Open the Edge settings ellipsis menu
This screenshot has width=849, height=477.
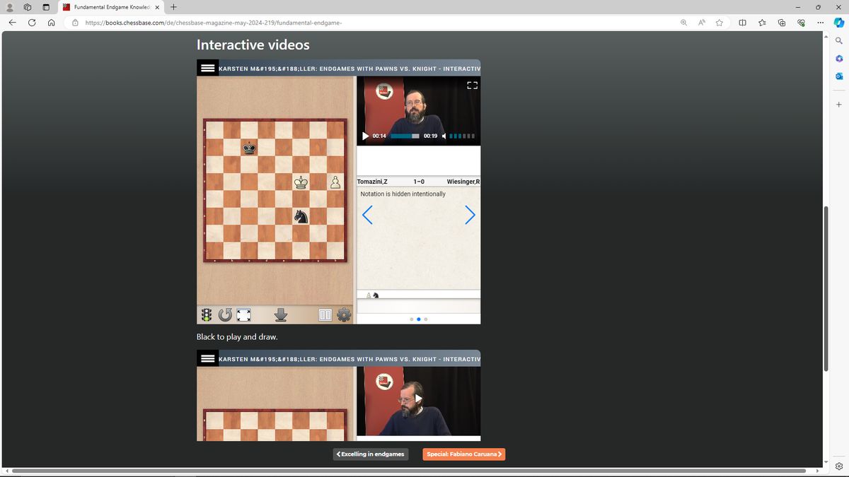coord(819,23)
